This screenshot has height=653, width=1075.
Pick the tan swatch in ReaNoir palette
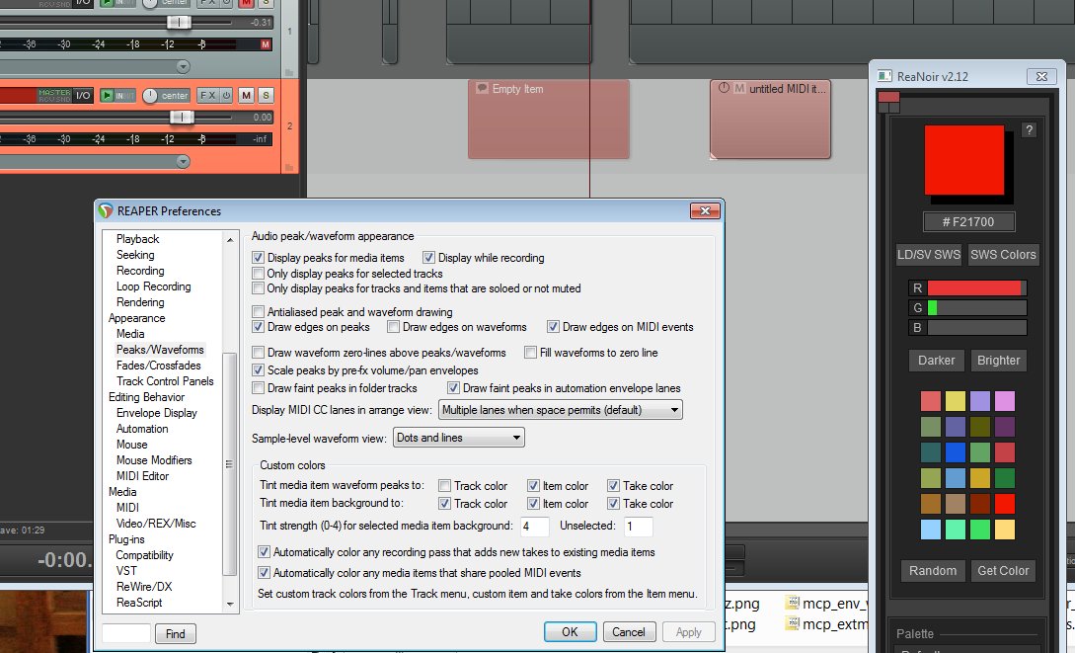955,504
